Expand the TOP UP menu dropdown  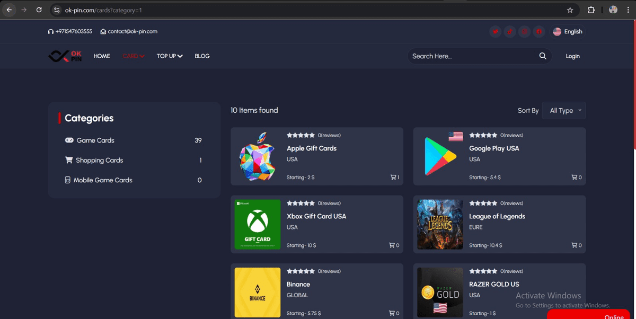point(170,56)
